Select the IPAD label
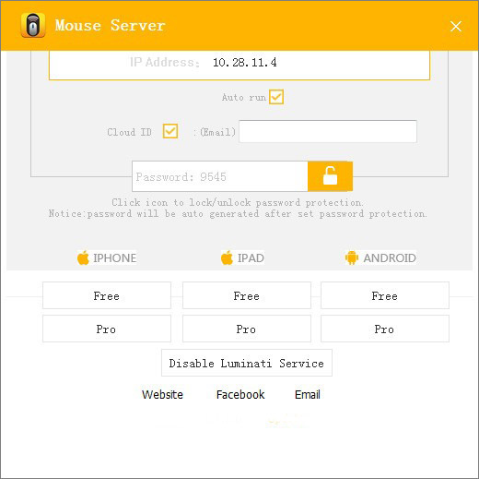The image size is (479, 479). (x=251, y=258)
